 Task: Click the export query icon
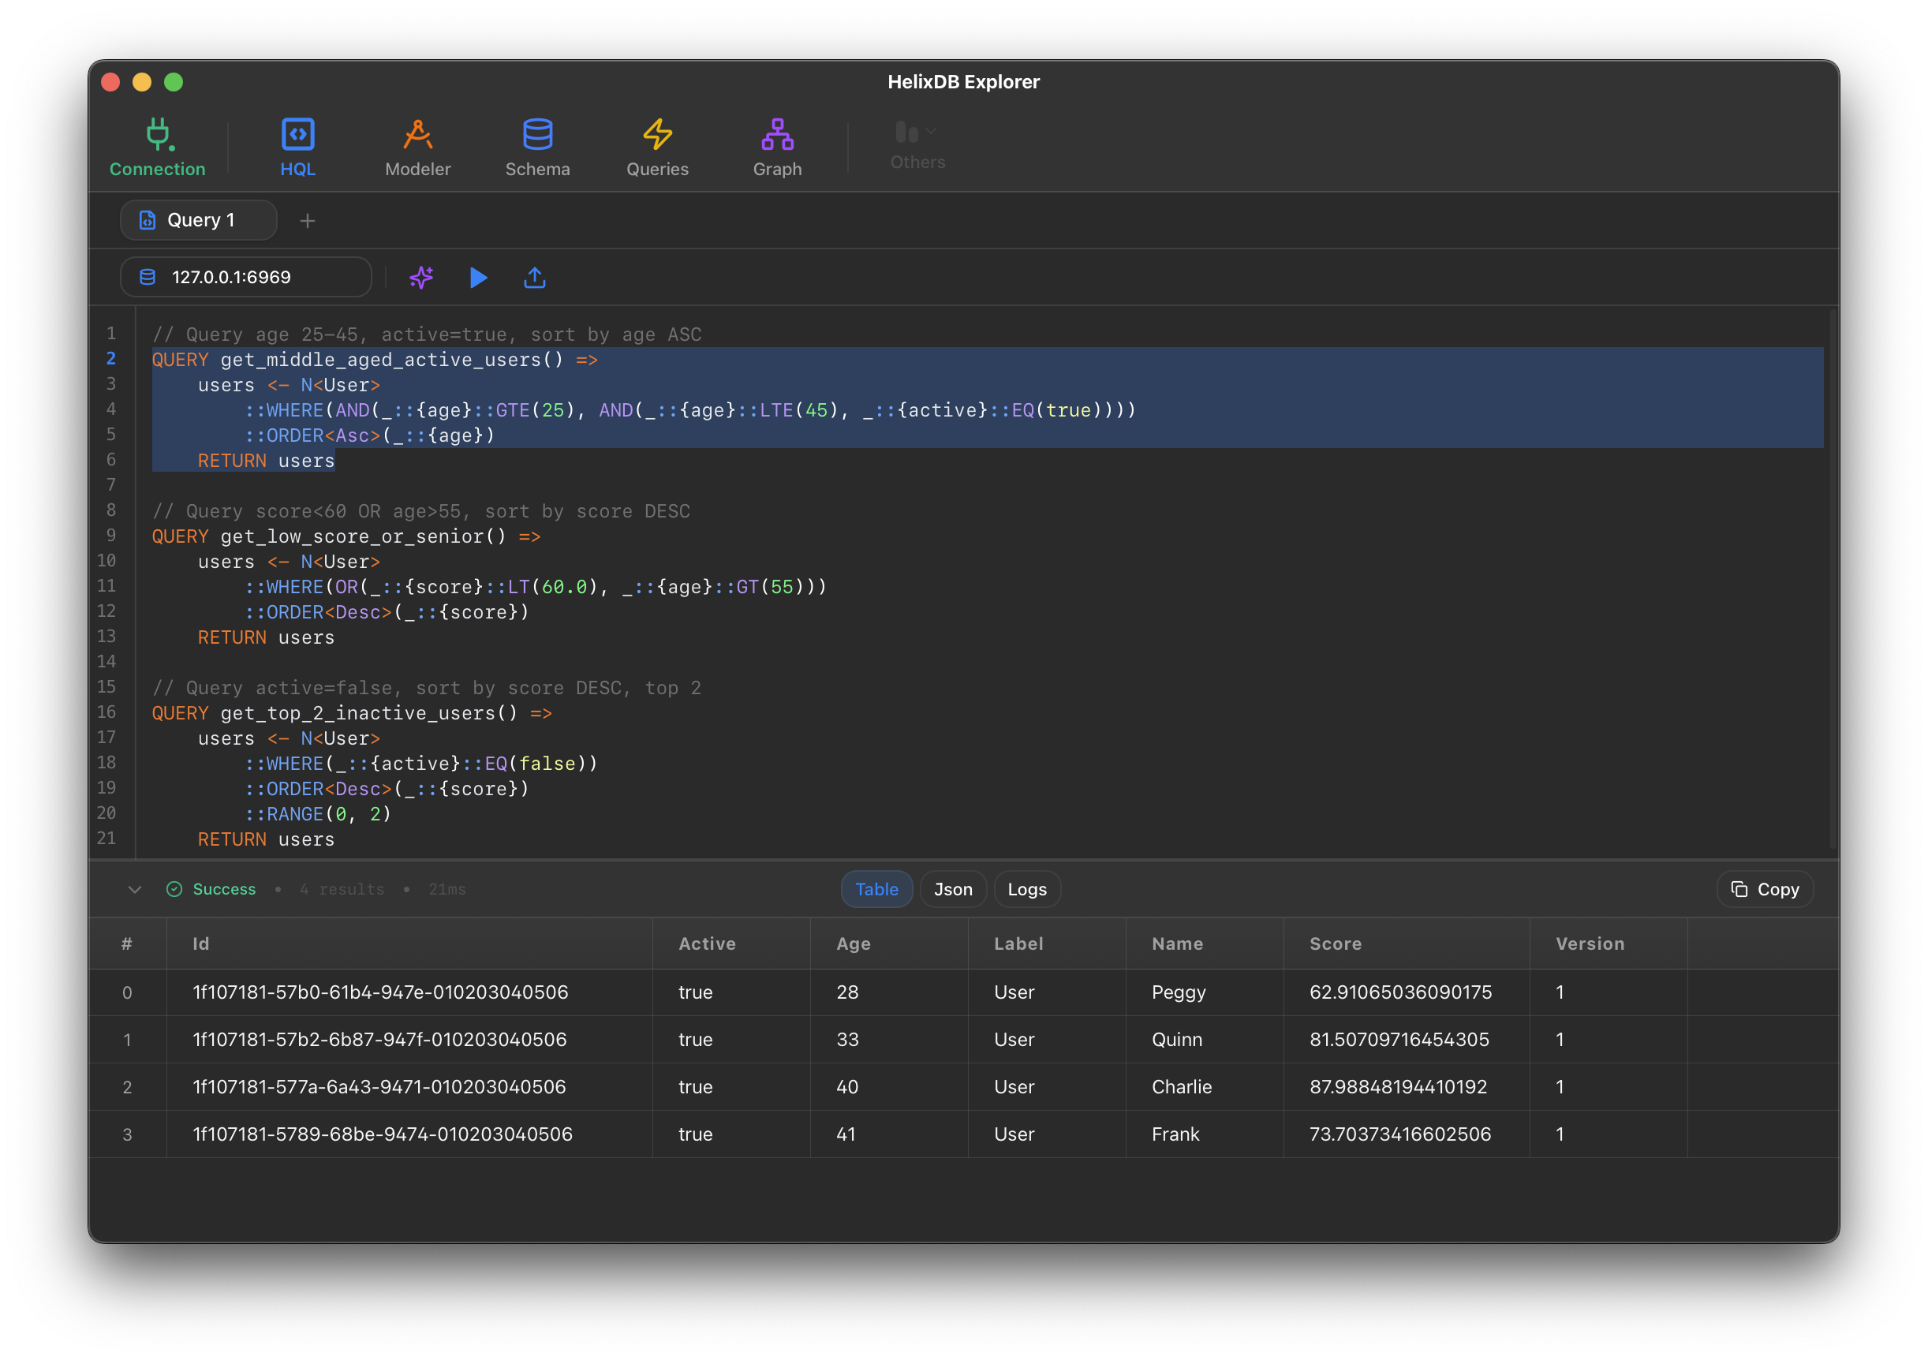coord(535,277)
